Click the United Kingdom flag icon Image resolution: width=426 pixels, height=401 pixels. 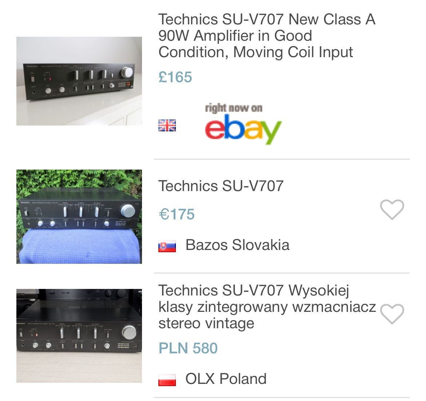click(167, 126)
